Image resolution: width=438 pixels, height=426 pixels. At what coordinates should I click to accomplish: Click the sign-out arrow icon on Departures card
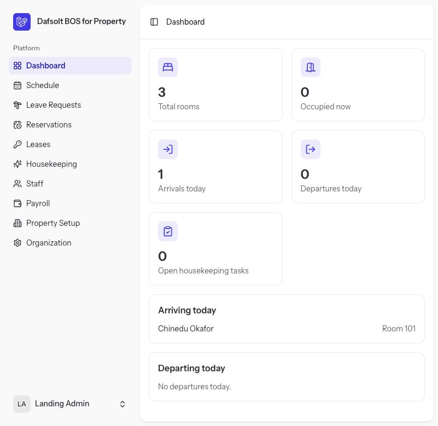[x=311, y=149]
